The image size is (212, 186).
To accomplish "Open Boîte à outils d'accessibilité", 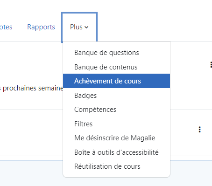I will point(116,152).
